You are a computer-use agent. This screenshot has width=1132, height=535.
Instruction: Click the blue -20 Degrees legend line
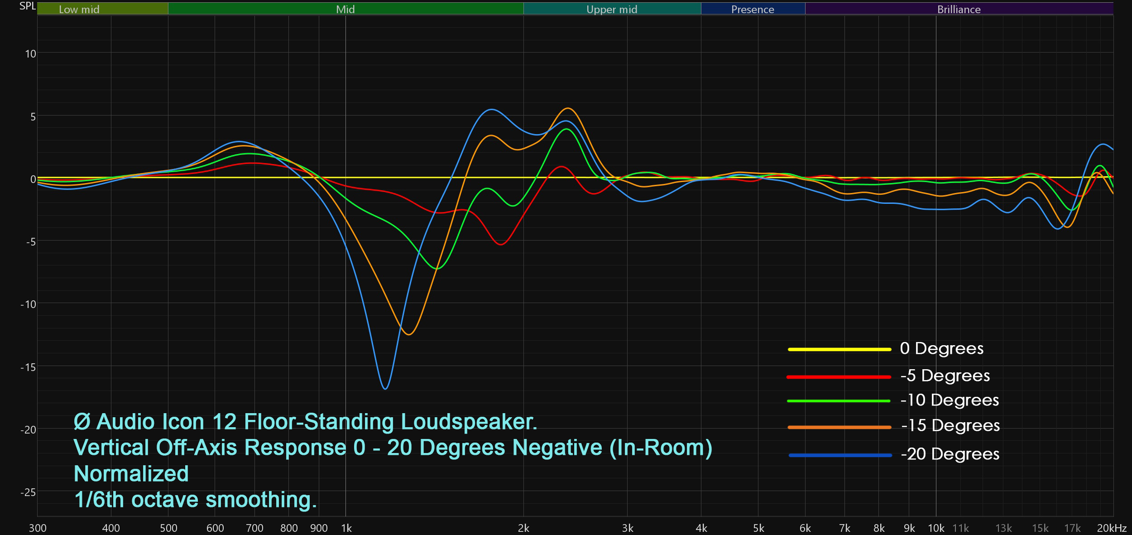[840, 455]
